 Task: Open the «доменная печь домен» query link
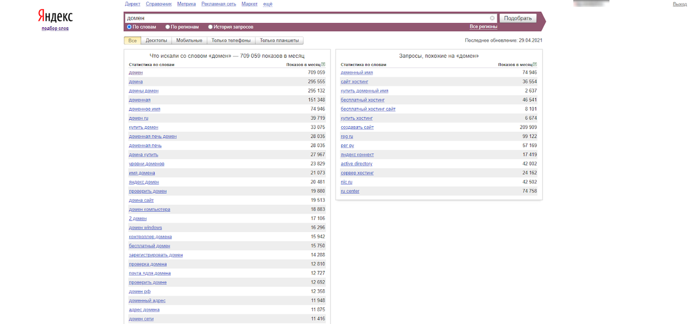(152, 137)
